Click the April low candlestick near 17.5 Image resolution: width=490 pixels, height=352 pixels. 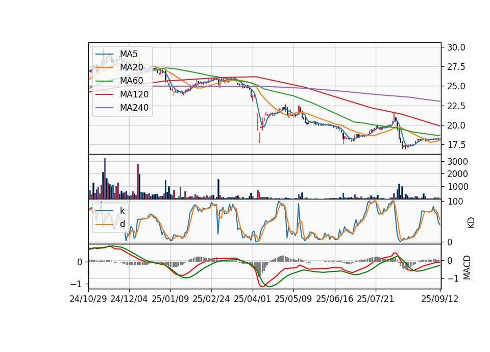pyautogui.click(x=259, y=137)
